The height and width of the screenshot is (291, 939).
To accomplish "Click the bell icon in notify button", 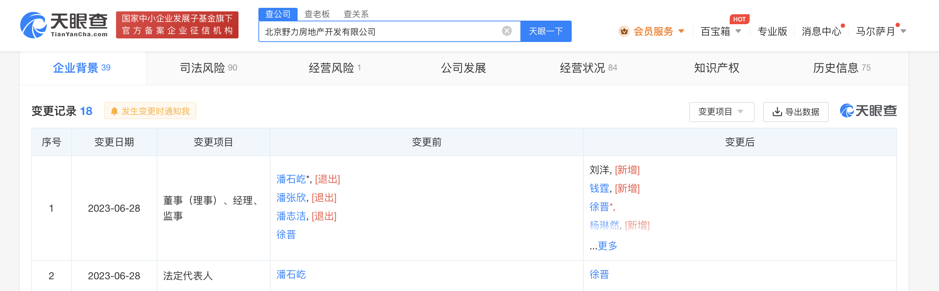I will click(114, 111).
